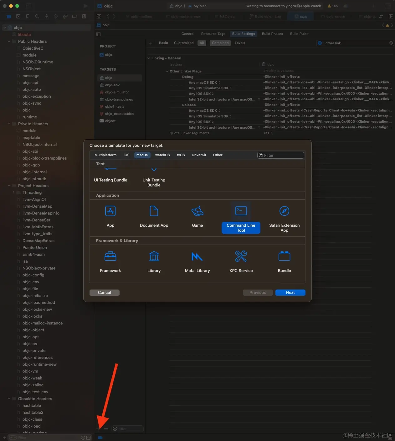This screenshot has height=441, width=395.
Task: Open the Resource Tags tab
Action: tap(213, 34)
